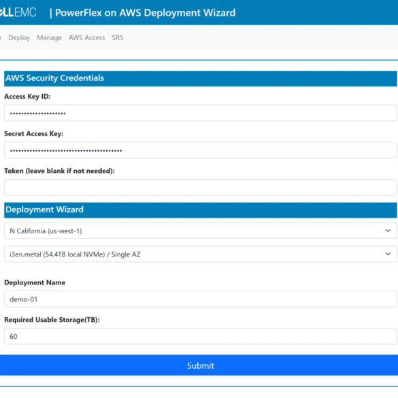
Task: Select the Required Usable Storage field
Action: point(201,336)
